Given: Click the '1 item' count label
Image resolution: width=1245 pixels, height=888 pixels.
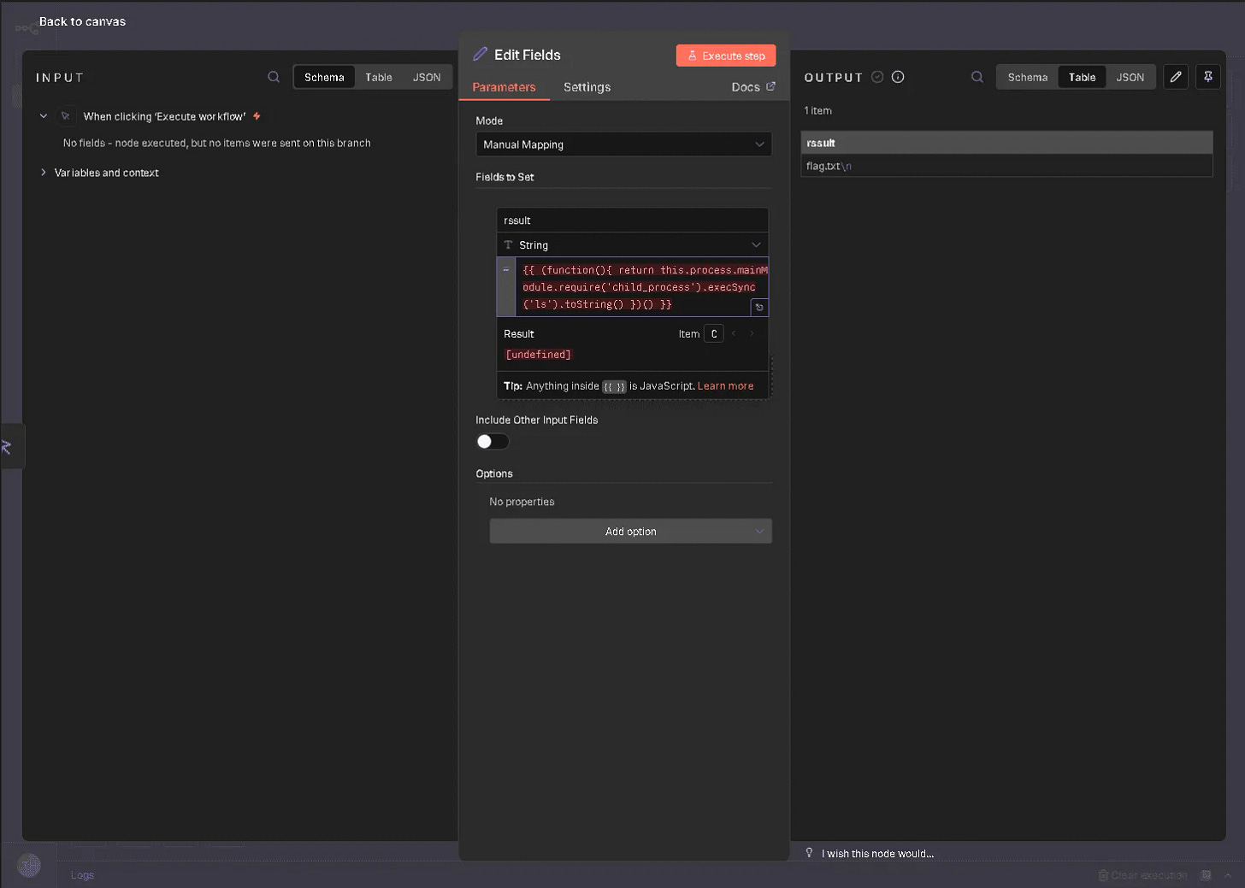Looking at the screenshot, I should point(817,111).
